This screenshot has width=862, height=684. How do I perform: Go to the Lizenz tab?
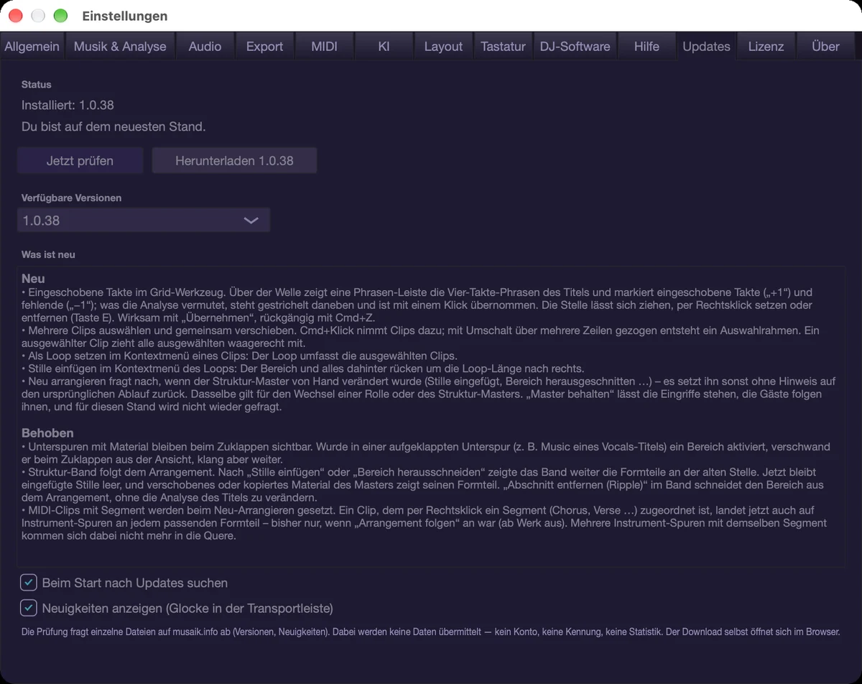tap(766, 46)
